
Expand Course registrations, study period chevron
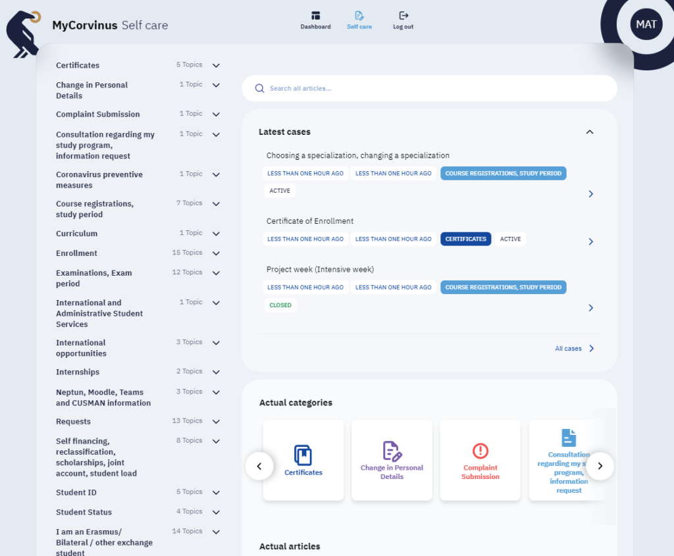coord(216,204)
